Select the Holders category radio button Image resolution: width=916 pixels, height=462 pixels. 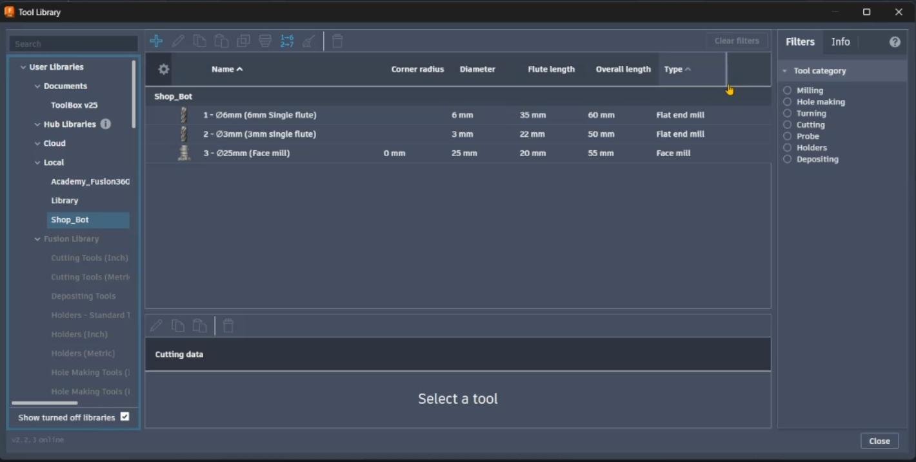[x=788, y=148]
